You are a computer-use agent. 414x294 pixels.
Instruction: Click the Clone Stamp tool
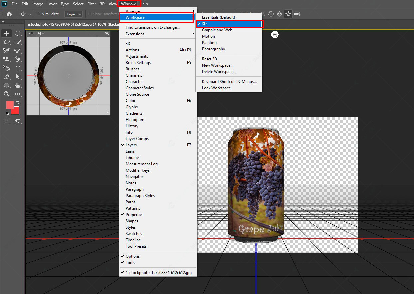pos(7,59)
